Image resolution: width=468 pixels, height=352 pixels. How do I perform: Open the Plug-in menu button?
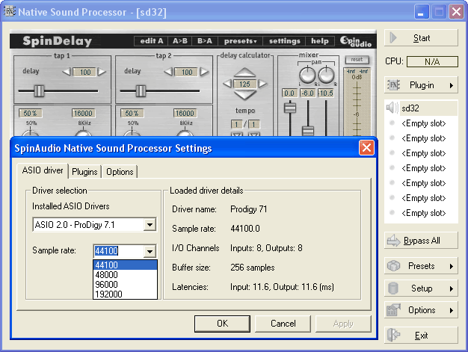coord(421,85)
